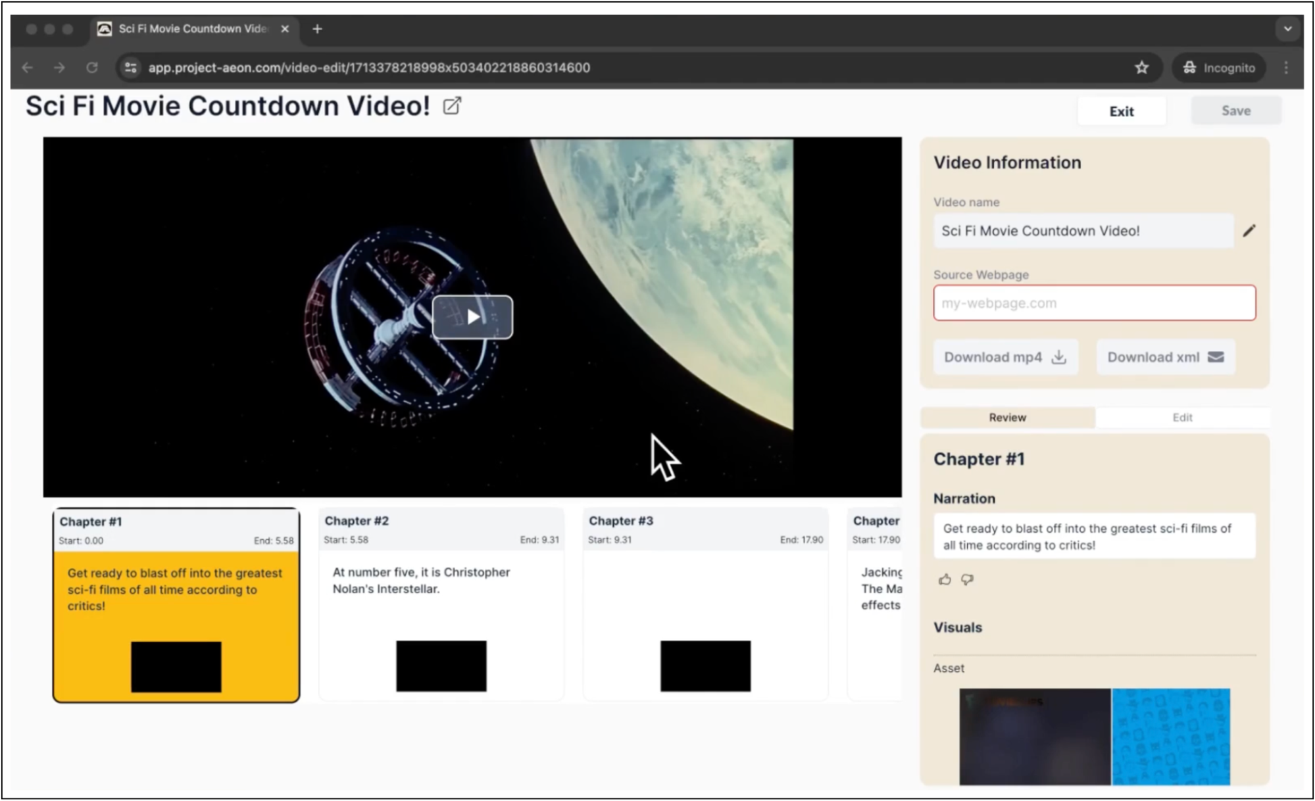The image size is (1315, 801).
Task: Open Chrome three-dot menu
Action: point(1286,68)
